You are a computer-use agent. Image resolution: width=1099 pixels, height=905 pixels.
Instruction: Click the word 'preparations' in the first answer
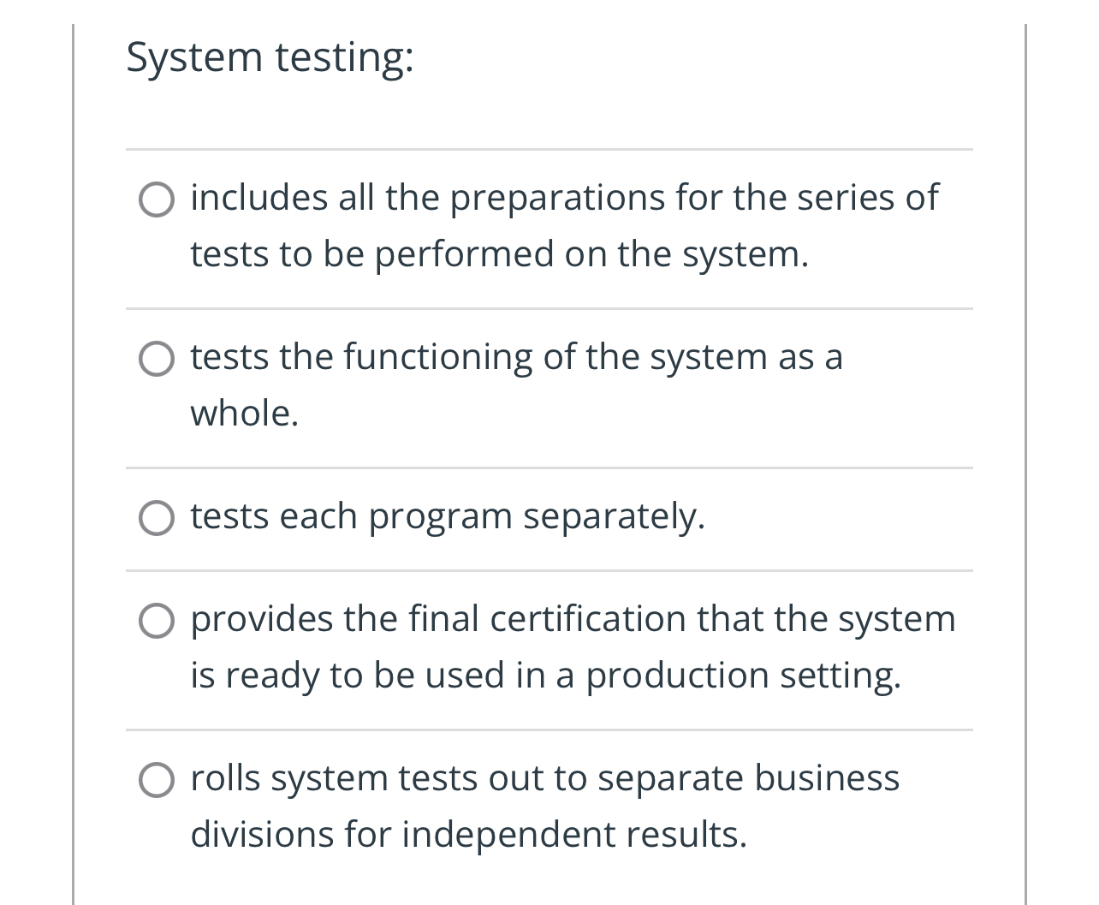point(557,198)
